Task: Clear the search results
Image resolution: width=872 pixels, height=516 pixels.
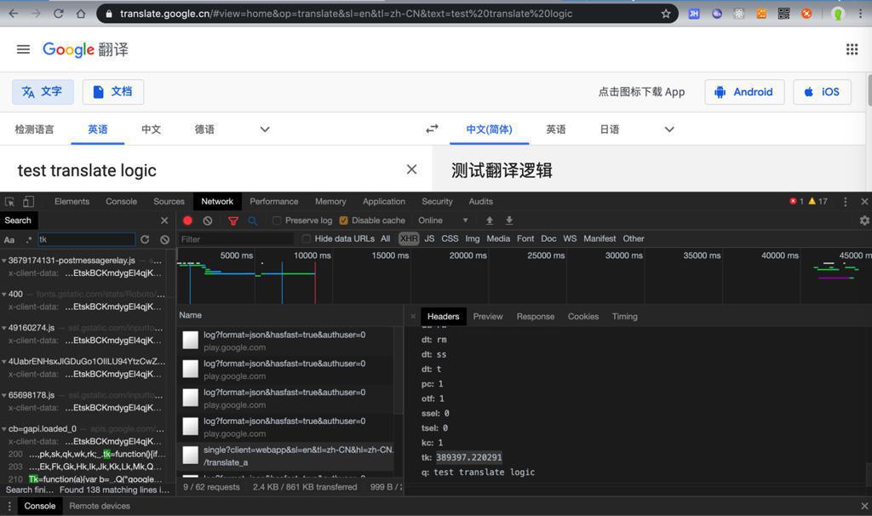Action: click(164, 239)
